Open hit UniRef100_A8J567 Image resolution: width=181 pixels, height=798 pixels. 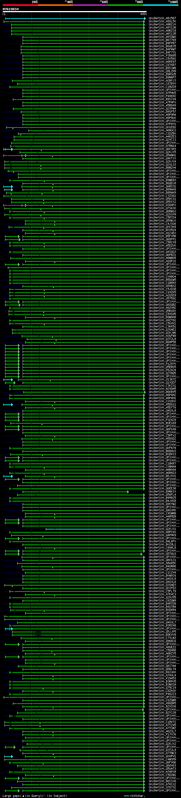(x=162, y=18)
